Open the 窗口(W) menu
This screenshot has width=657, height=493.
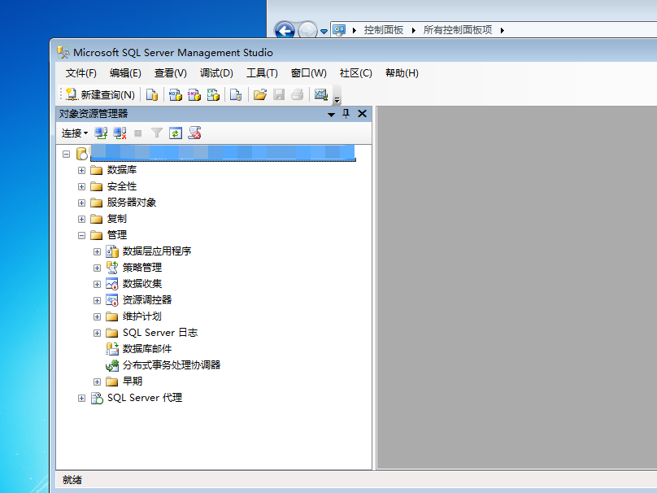tap(308, 73)
